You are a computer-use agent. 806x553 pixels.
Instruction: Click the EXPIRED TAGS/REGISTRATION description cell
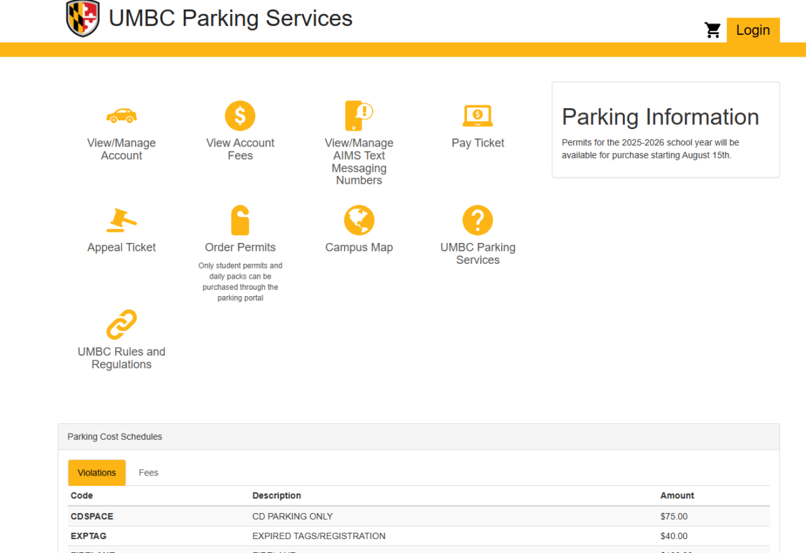point(319,536)
